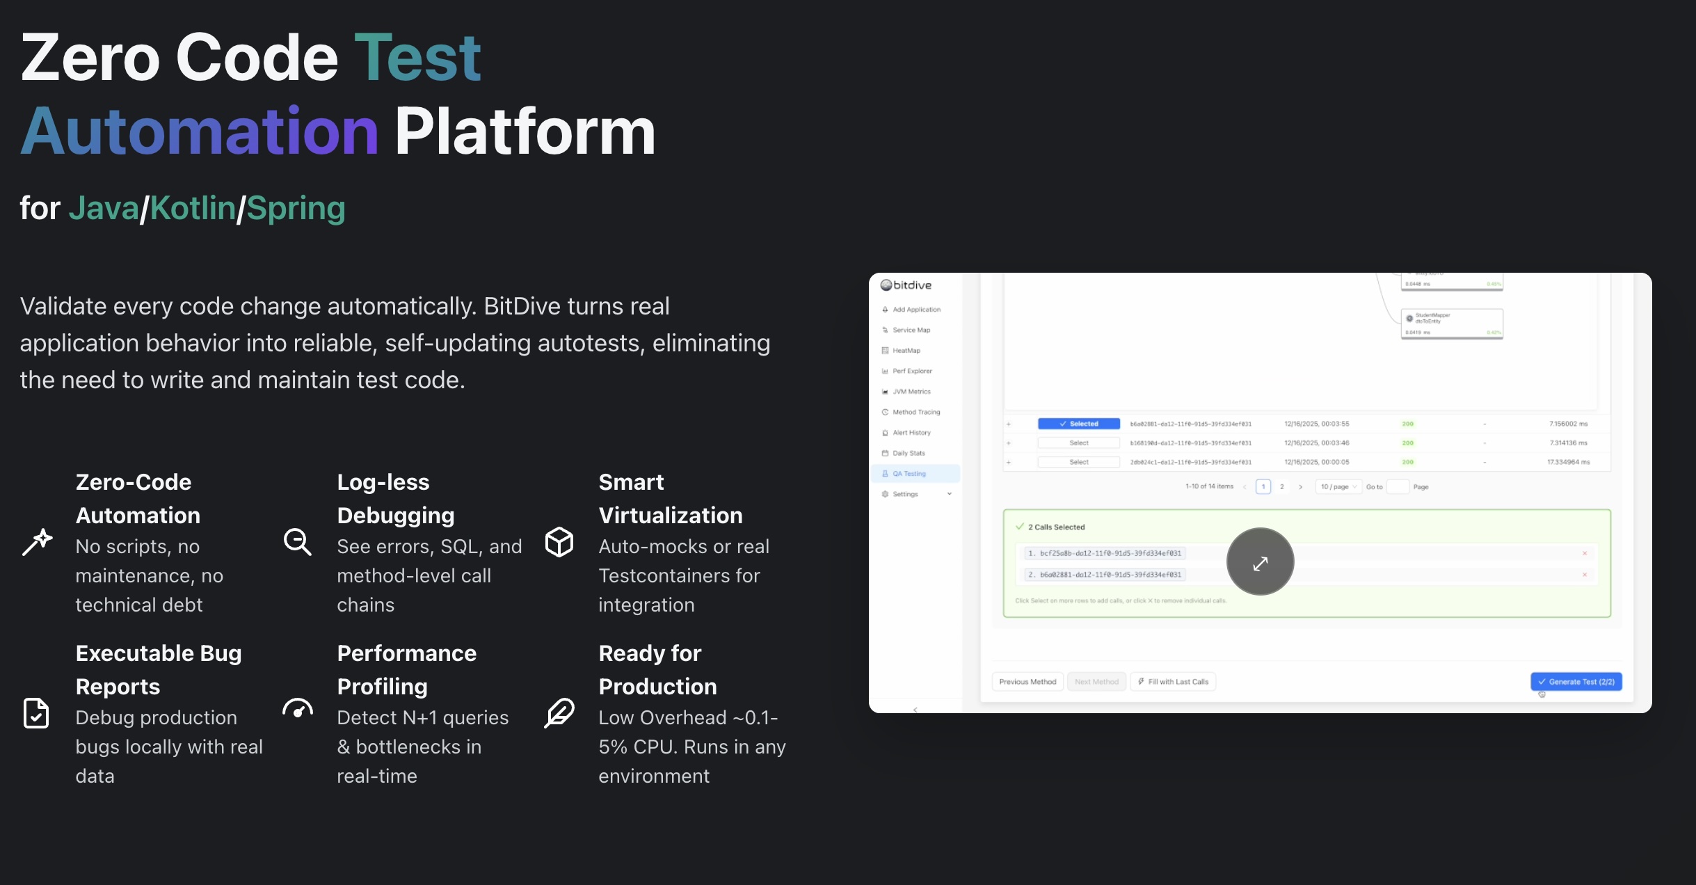Remove the selected call starting bcf25a8b with its red X

pyautogui.click(x=1585, y=554)
